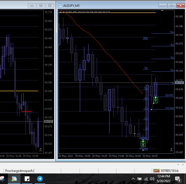Expand the AUDJPY,M5 indicator header triangle

61,12
